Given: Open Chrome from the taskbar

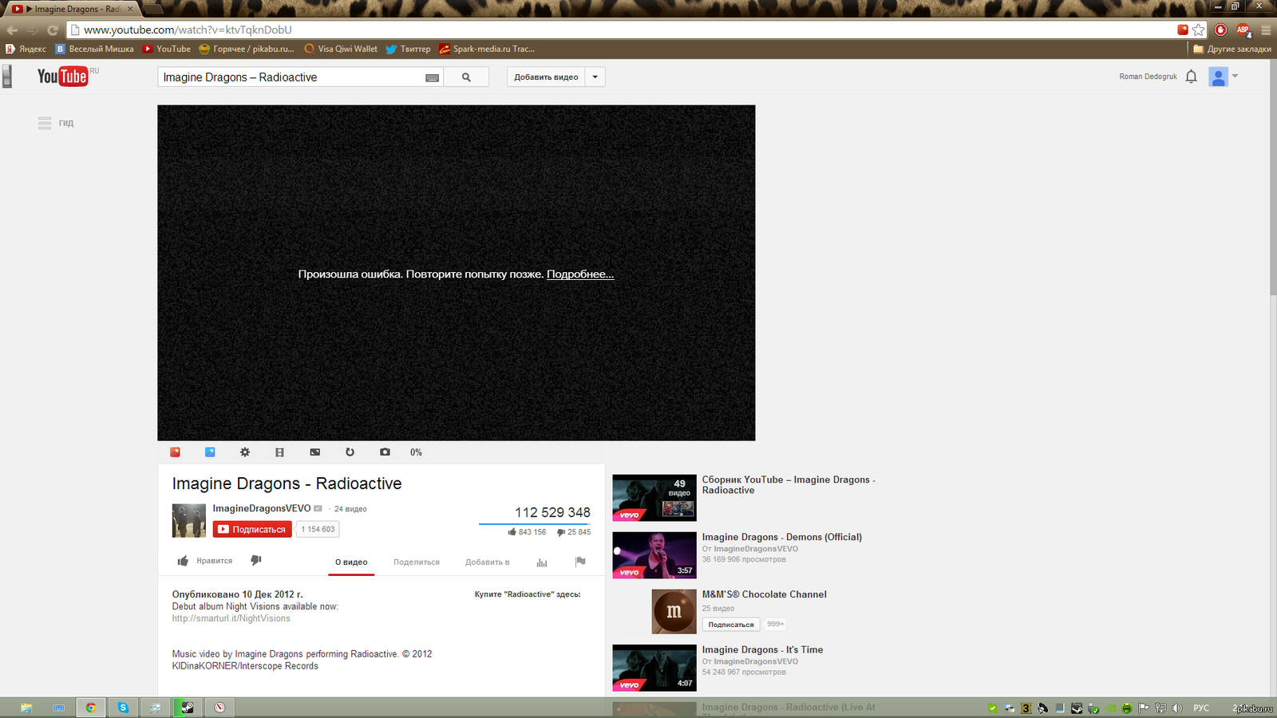Looking at the screenshot, I should tap(91, 708).
